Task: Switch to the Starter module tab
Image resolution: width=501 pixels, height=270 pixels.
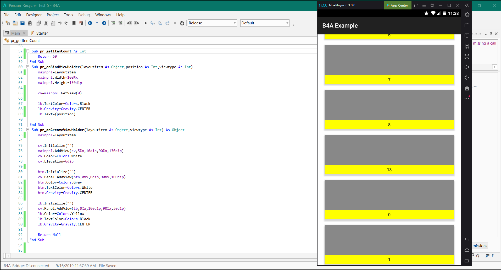Action: pyautogui.click(x=42, y=33)
